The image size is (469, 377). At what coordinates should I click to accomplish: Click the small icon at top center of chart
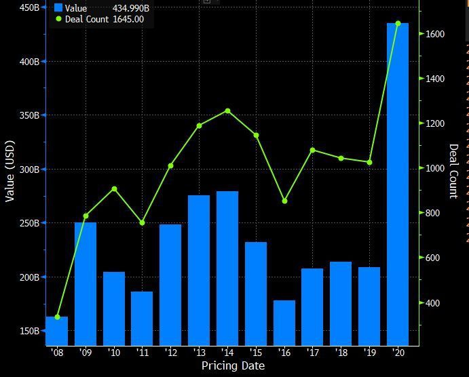coord(207,2)
